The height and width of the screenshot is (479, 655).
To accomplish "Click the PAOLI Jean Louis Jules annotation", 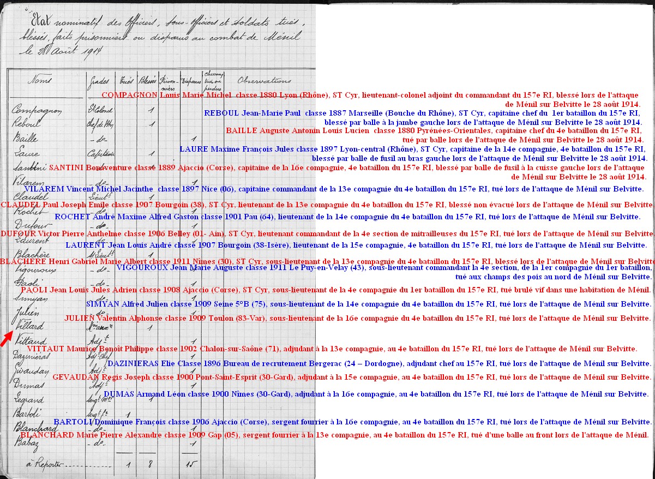I will pyautogui.click(x=336, y=290).
